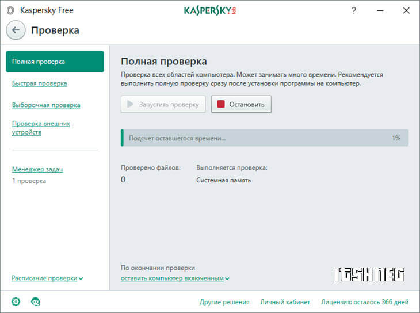
Task: Expand Расписание проверки dropdown
Action: tap(47, 278)
